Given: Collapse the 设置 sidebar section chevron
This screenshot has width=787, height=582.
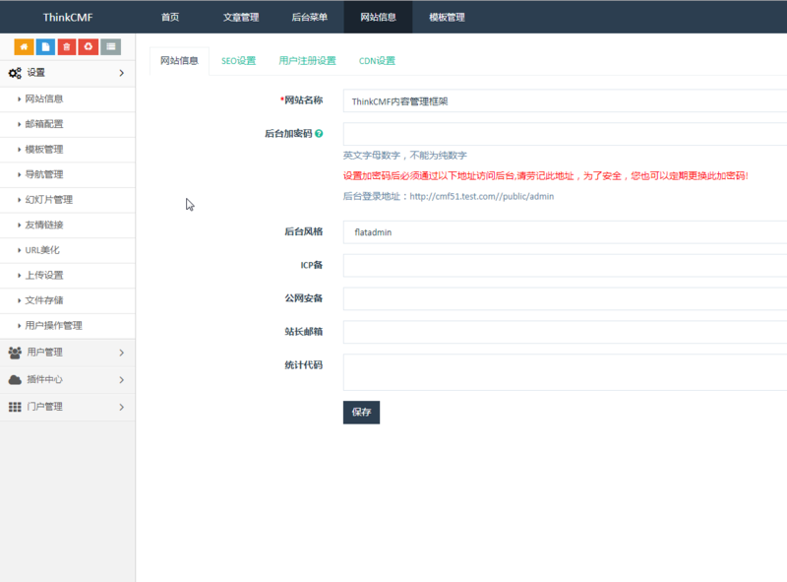Looking at the screenshot, I should (x=121, y=73).
